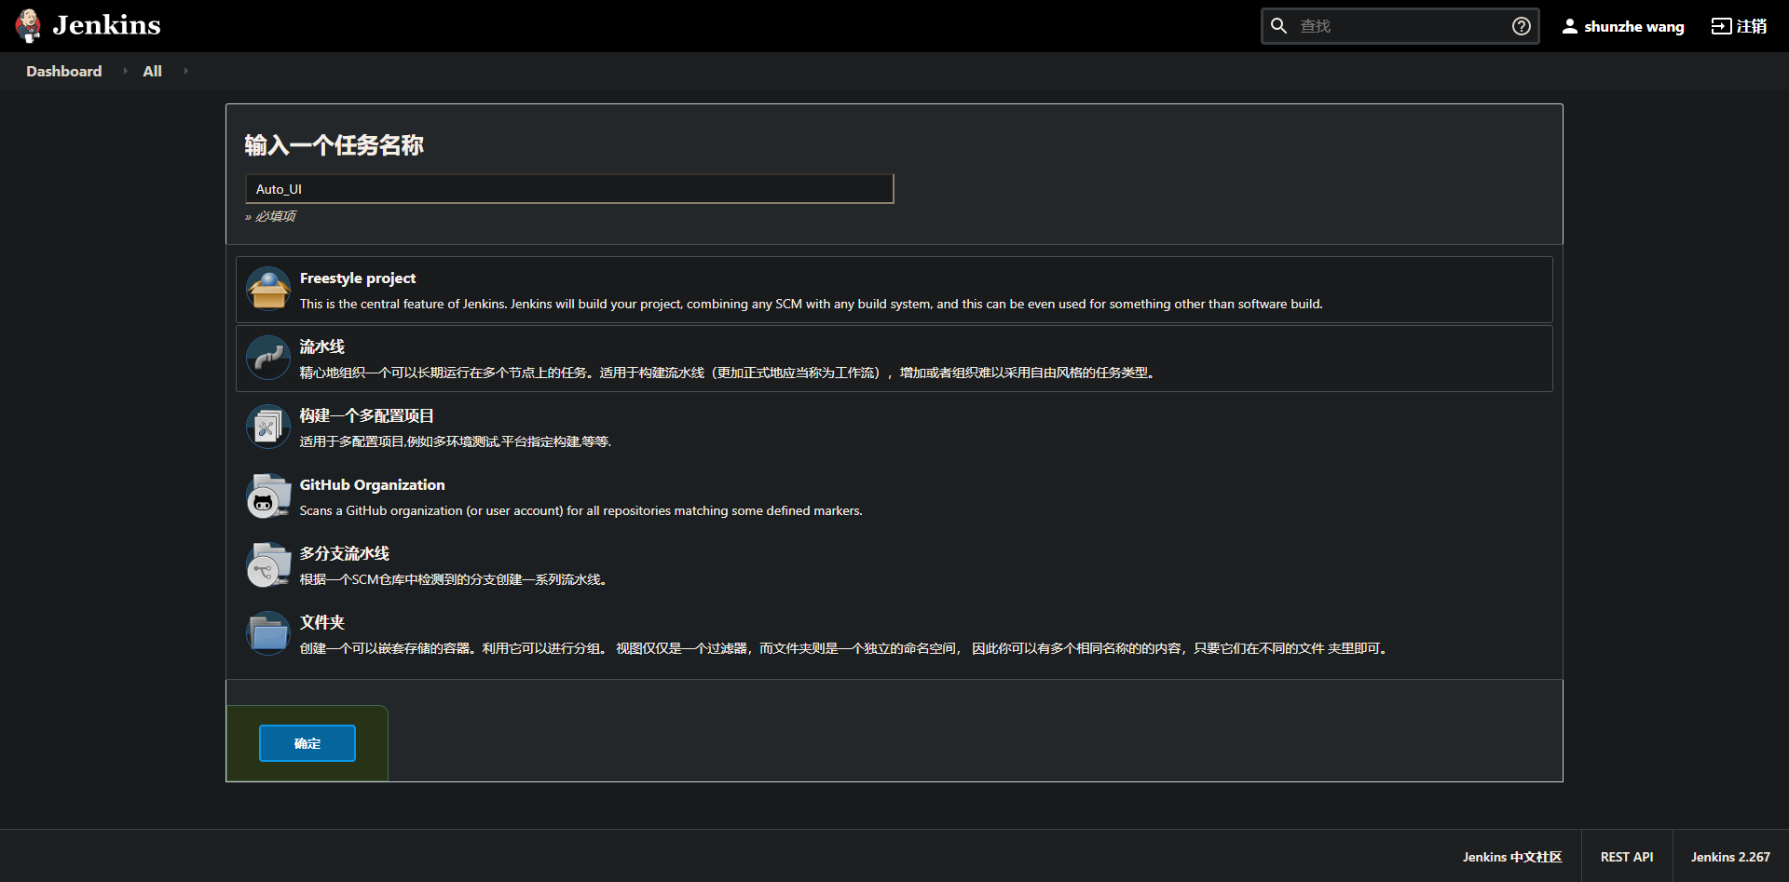Click the logout arrow icon
The height and width of the screenshot is (882, 1789).
[1721, 26]
